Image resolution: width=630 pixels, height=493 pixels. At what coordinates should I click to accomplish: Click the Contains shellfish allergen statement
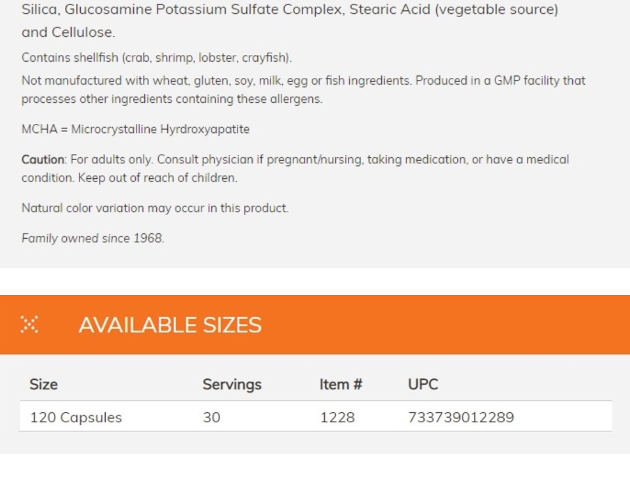point(157,58)
